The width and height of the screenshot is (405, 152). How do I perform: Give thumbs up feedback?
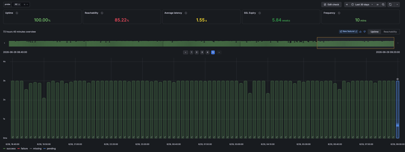[x=361, y=32]
